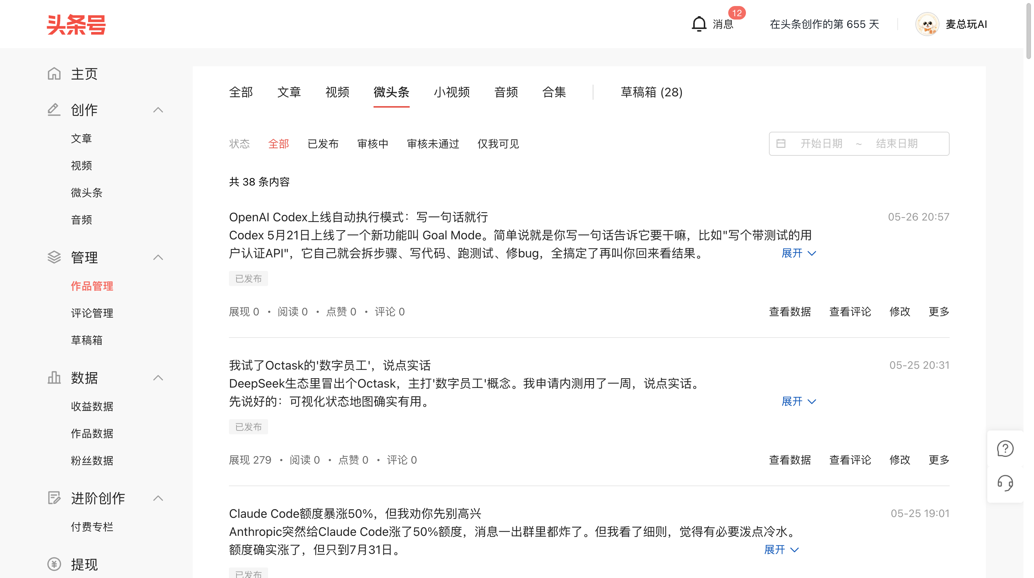This screenshot has width=1034, height=578.
Task: Switch to the 视频 content tab
Action: (x=337, y=92)
